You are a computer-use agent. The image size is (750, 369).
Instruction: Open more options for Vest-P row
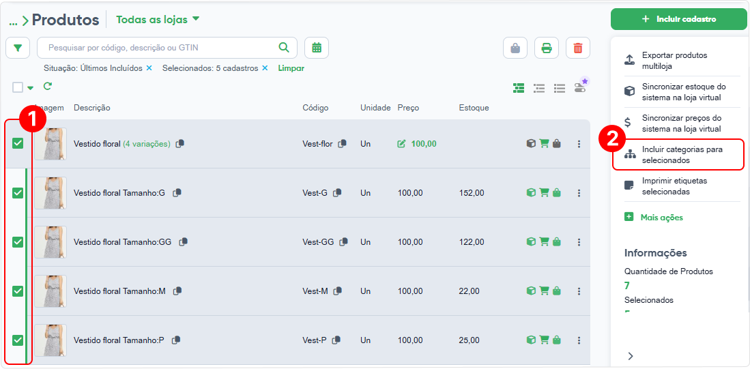tap(579, 340)
